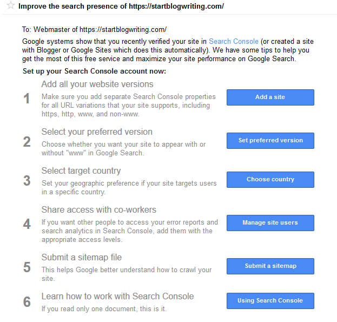Click the Set up your Search Console account text

coord(94,71)
